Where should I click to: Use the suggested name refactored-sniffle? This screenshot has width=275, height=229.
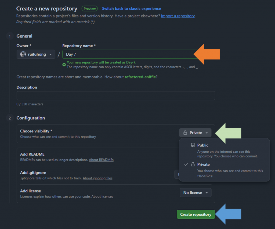(x=140, y=77)
